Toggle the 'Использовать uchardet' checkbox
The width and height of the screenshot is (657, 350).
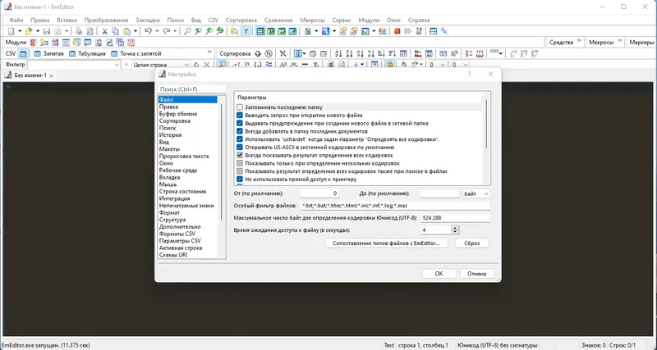(240, 139)
